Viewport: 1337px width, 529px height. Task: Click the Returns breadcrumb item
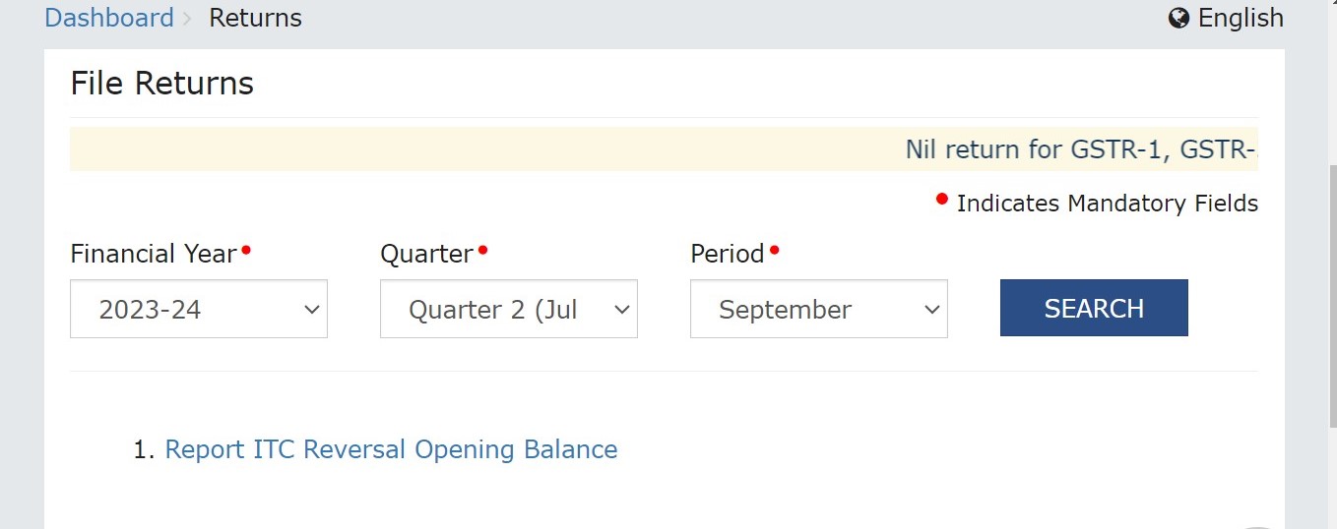[x=256, y=18]
